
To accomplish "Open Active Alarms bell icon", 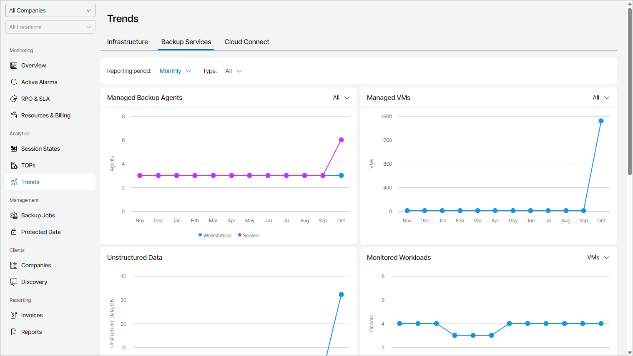I will [14, 82].
